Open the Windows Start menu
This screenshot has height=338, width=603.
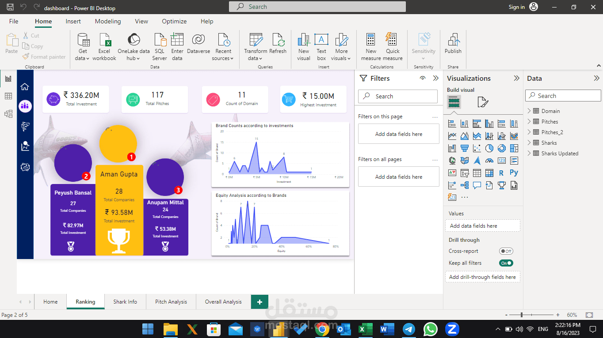(x=148, y=329)
